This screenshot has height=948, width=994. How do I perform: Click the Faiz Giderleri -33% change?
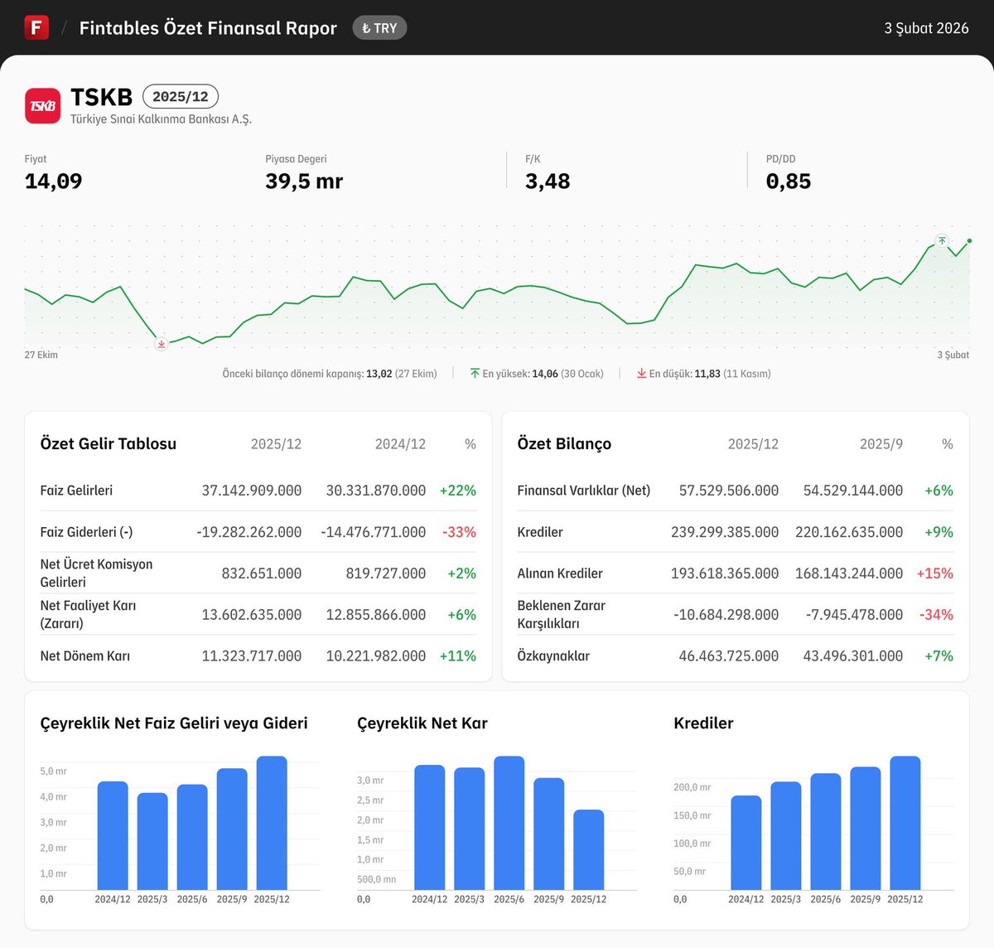pos(459,532)
